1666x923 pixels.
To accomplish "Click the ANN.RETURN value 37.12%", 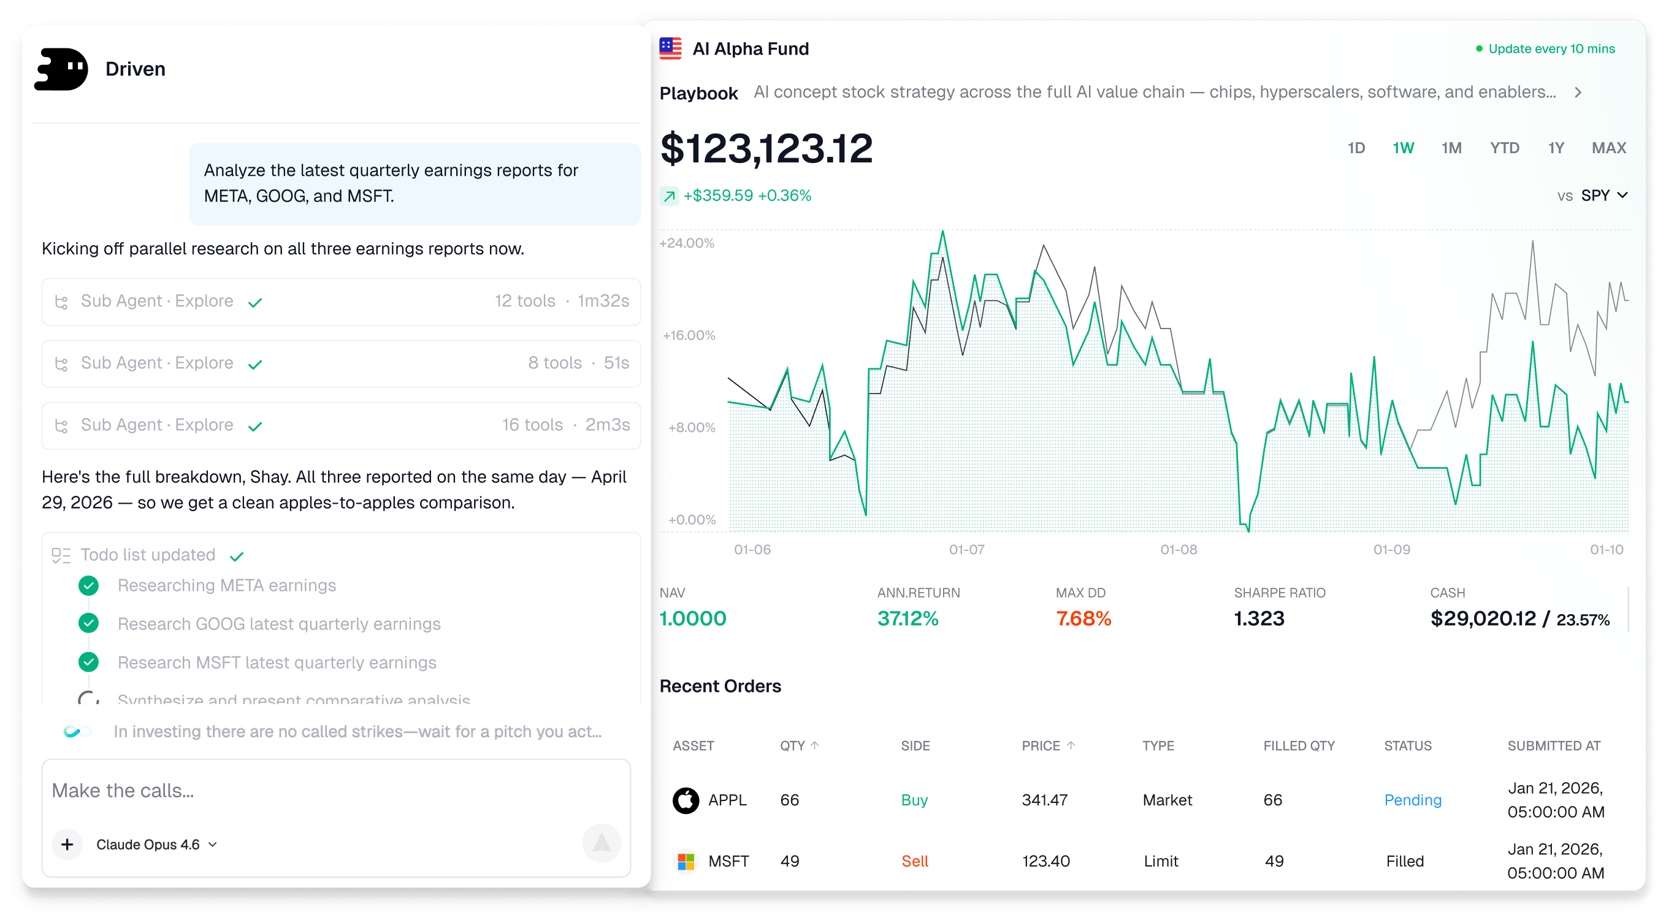I will [908, 618].
